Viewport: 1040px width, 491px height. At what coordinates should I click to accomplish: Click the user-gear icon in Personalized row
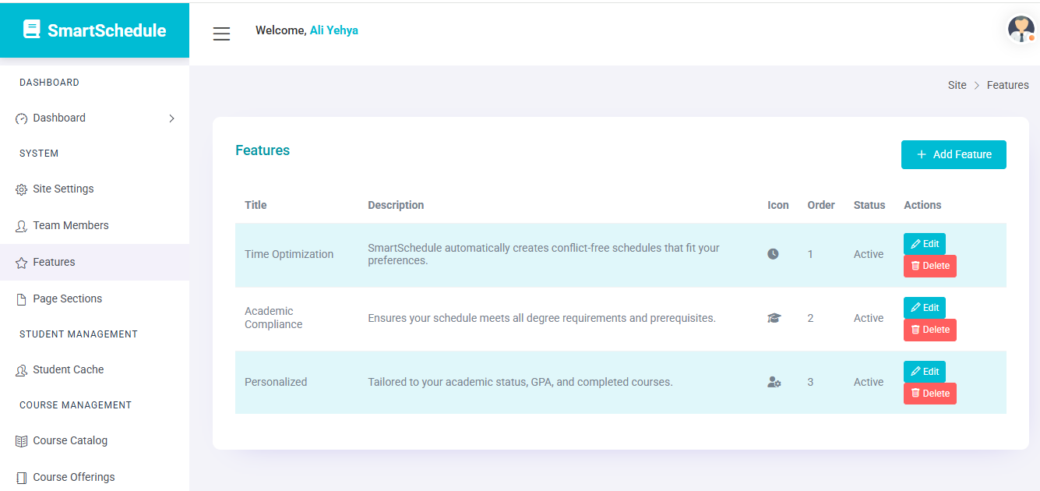pyautogui.click(x=774, y=382)
